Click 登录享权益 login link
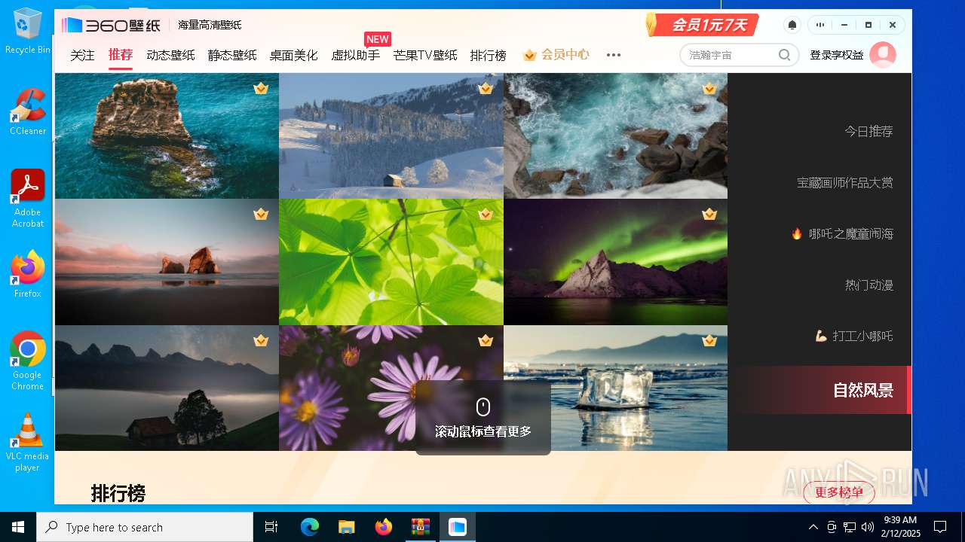This screenshot has height=542, width=965. click(x=837, y=55)
